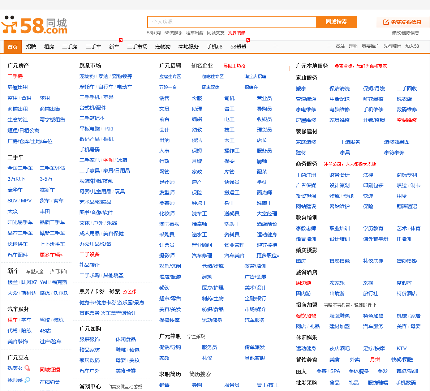Select the 首页 navigation tab

click(x=13, y=47)
